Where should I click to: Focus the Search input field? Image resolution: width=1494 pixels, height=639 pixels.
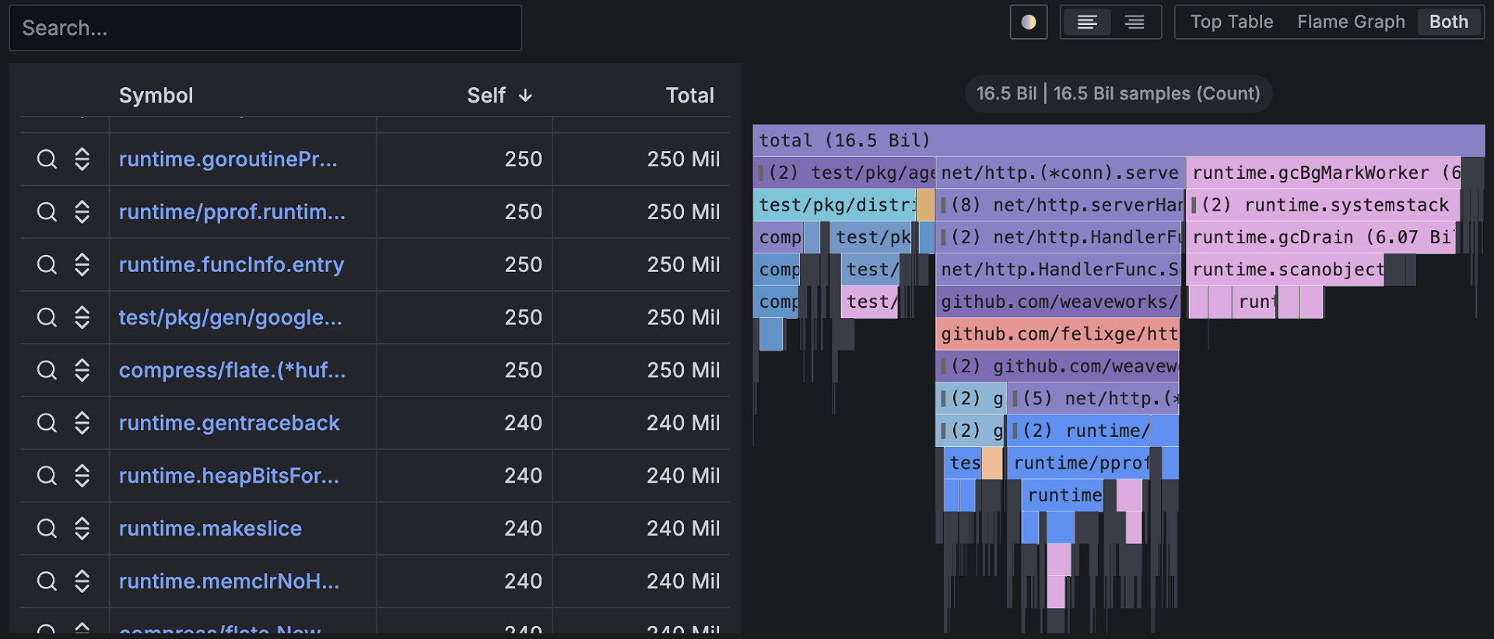[265, 28]
